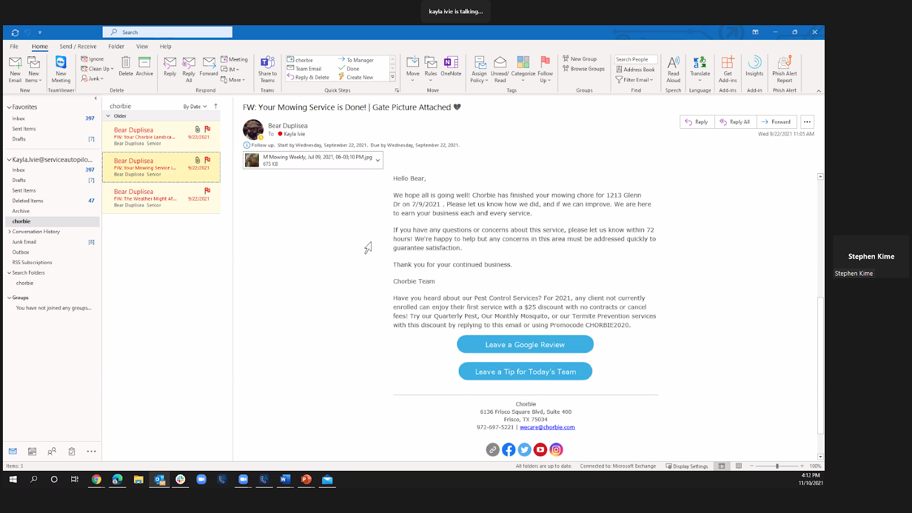Viewport: 912px width, 513px height.
Task: Open the Twitter social icon in email
Action: (524, 450)
